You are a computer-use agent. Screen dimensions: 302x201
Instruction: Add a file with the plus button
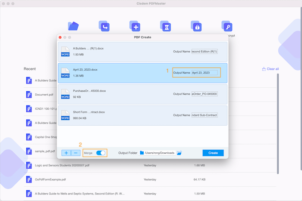click(66, 153)
